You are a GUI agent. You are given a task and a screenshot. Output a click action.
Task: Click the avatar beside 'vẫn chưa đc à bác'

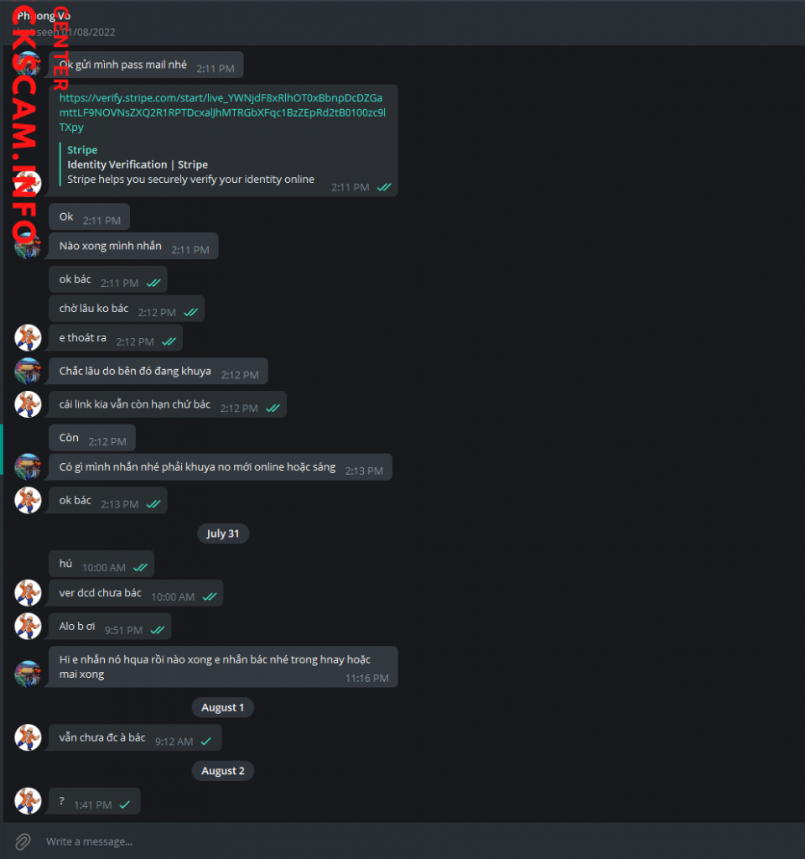(x=28, y=737)
